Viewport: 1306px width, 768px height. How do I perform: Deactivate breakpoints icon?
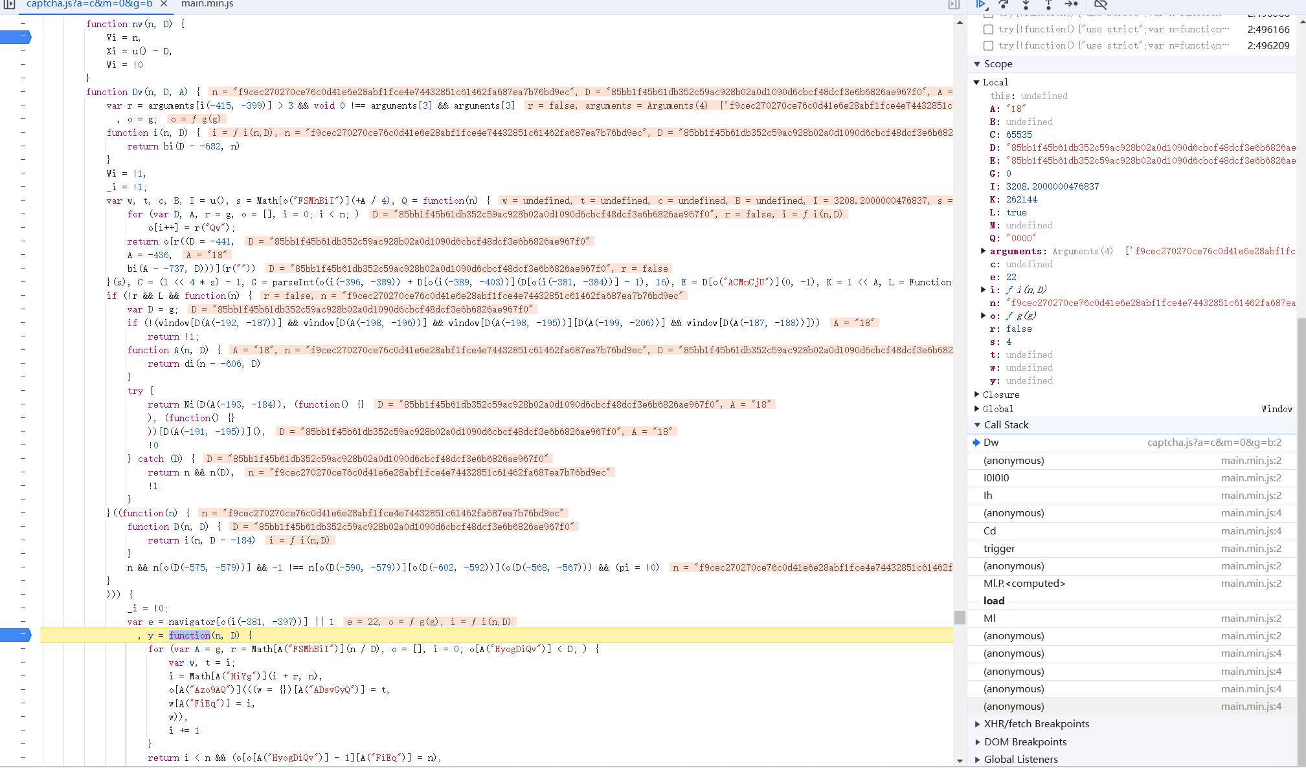[x=1100, y=4]
